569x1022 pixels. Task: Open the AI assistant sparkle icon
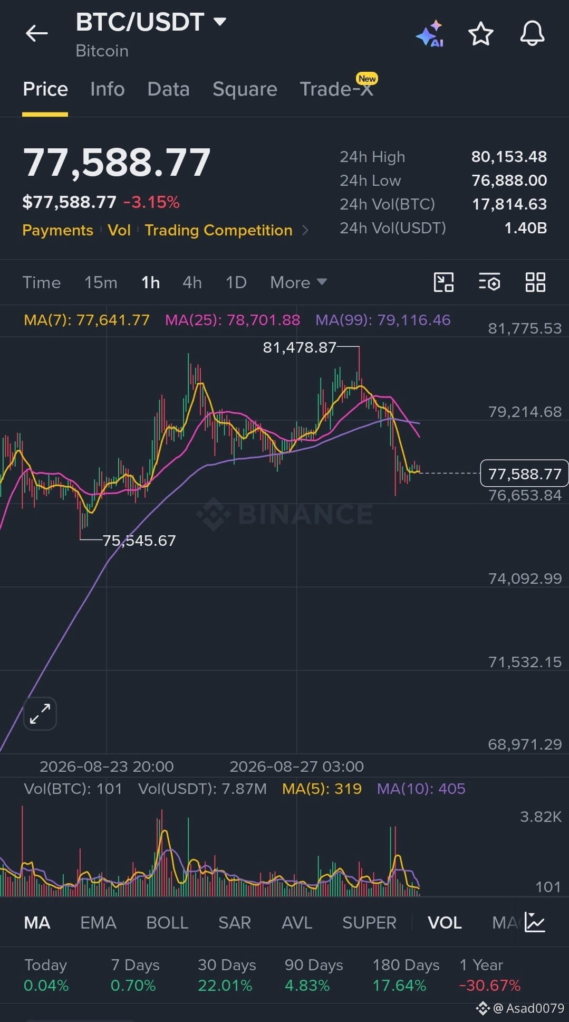pyautogui.click(x=430, y=34)
